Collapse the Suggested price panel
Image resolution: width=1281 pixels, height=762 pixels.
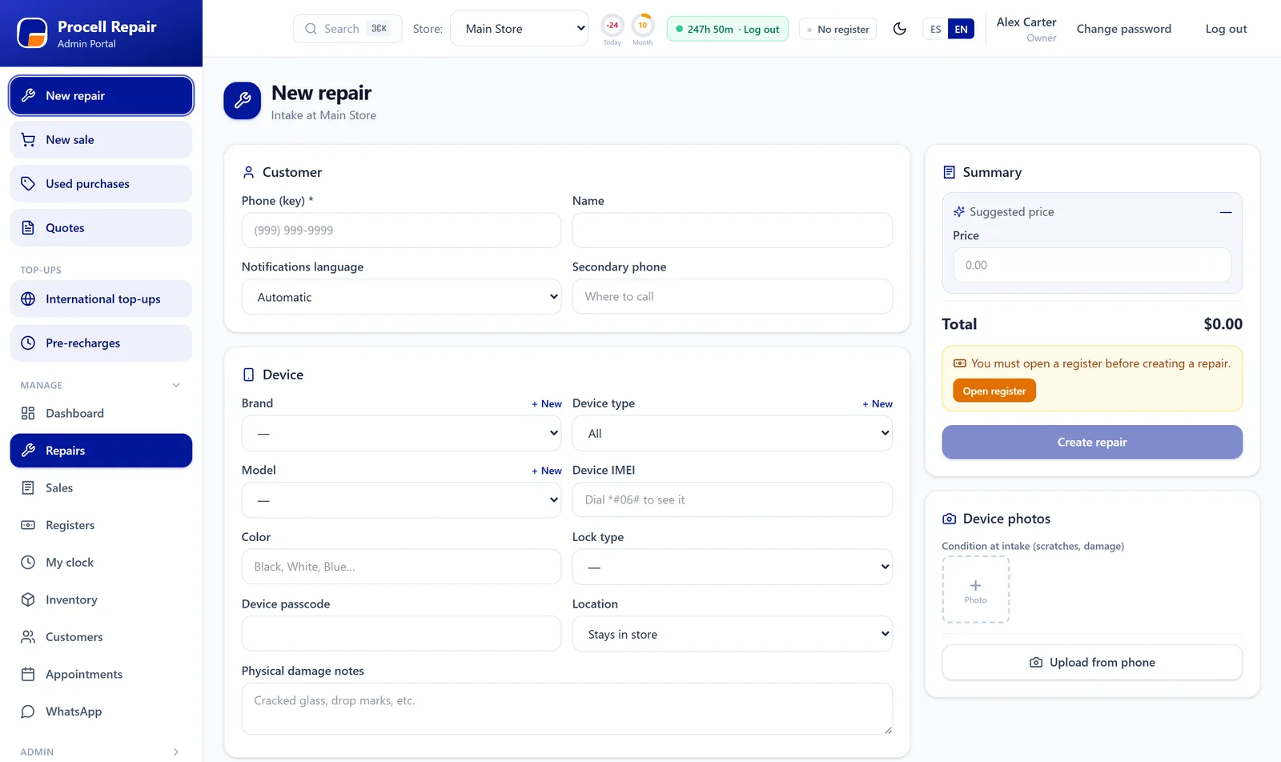(1225, 212)
